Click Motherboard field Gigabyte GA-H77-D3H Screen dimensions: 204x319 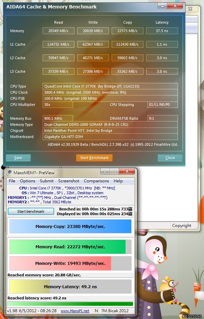point(110,137)
